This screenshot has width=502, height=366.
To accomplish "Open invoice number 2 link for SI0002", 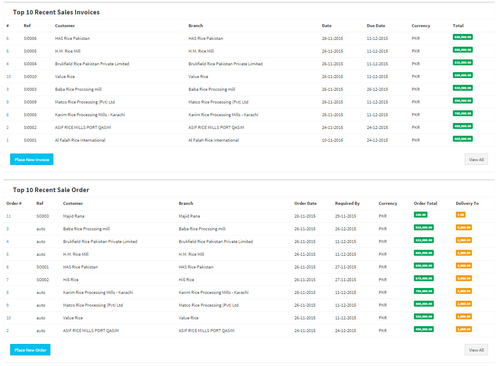I will pyautogui.click(x=8, y=128).
